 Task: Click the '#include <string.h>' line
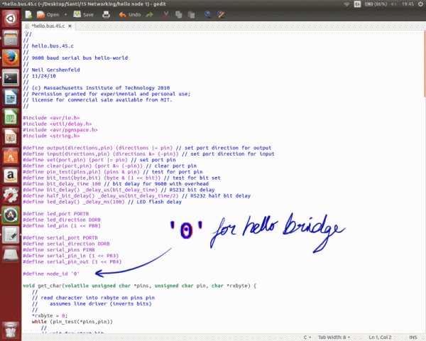coord(51,136)
